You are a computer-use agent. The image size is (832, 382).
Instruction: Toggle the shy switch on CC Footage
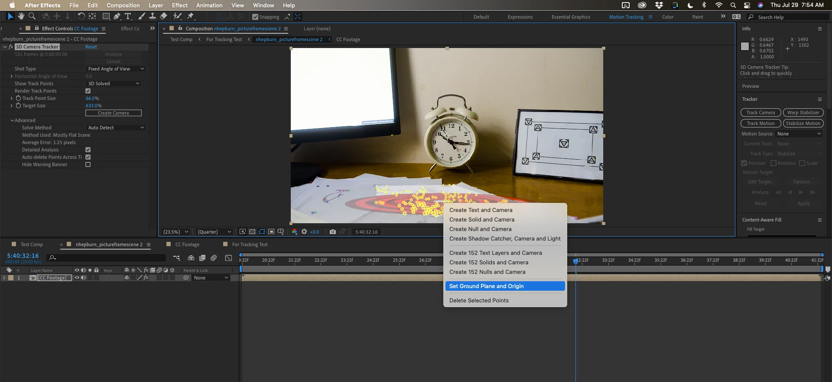pyautogui.click(x=127, y=278)
